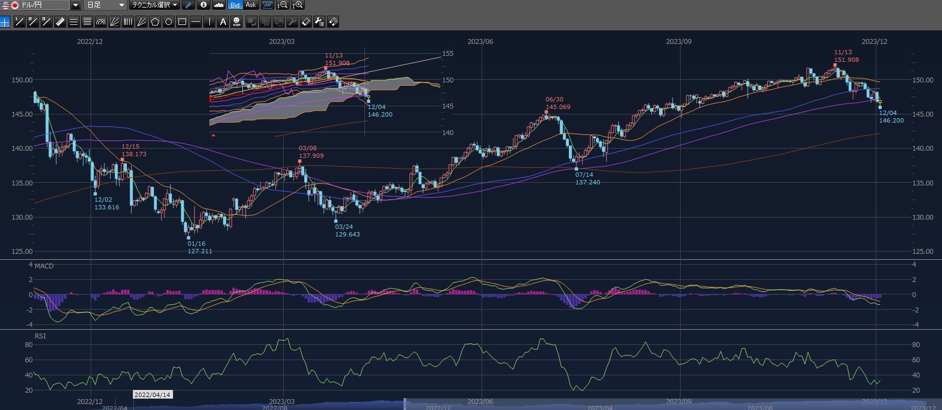942x410 pixels.
Task: Open the ドル/円 currency pair dropdown
Action: click(x=75, y=5)
